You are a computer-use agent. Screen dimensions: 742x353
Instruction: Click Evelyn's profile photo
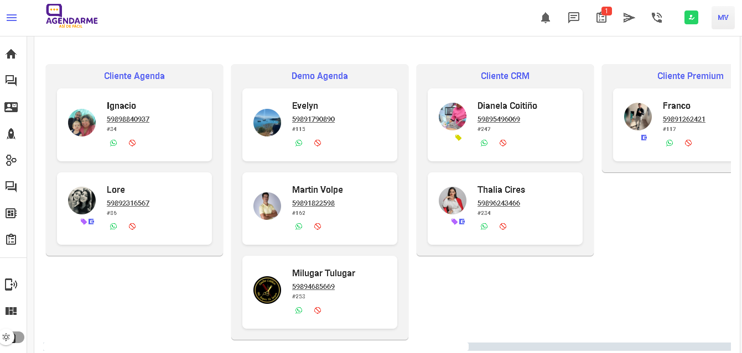coord(267,123)
